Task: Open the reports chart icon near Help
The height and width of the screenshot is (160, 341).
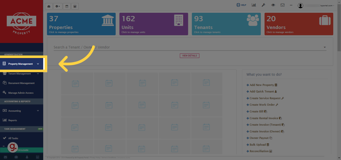Action: [254, 5]
